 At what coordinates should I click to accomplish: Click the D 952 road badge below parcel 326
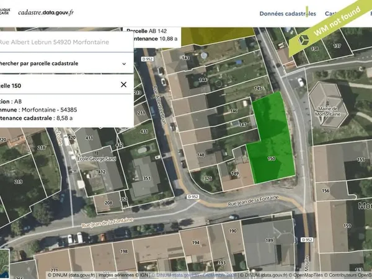193,197
